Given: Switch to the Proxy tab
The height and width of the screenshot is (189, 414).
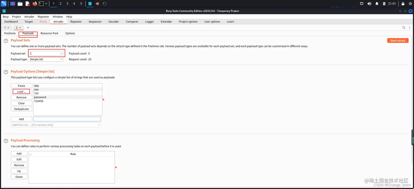Looking at the screenshot, I should tap(43, 22).
